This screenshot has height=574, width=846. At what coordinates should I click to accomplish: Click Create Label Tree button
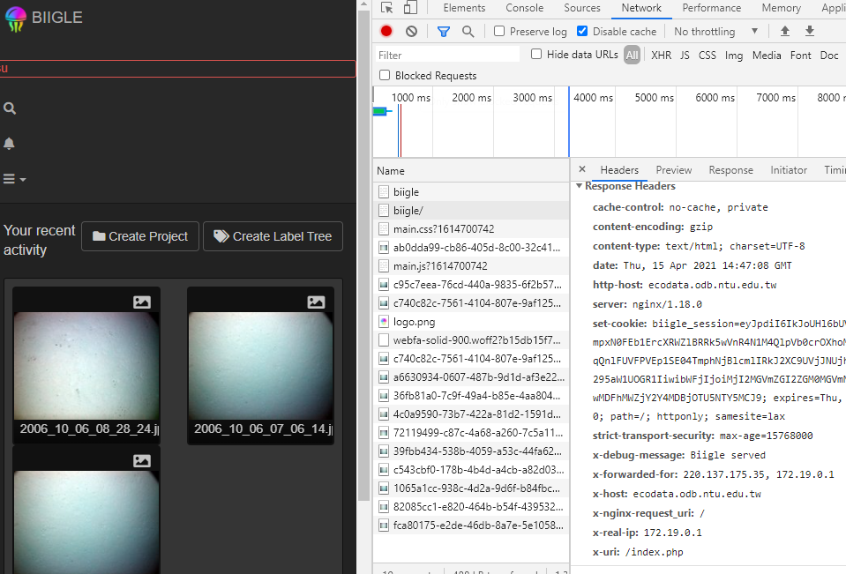(x=273, y=236)
